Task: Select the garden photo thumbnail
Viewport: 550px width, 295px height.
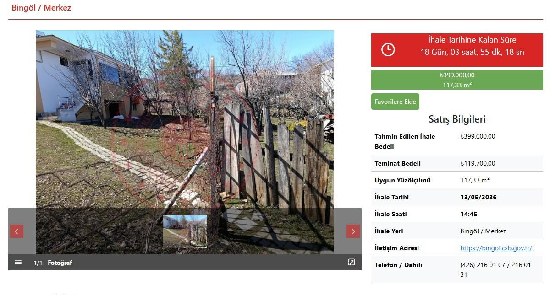Action: [x=185, y=231]
